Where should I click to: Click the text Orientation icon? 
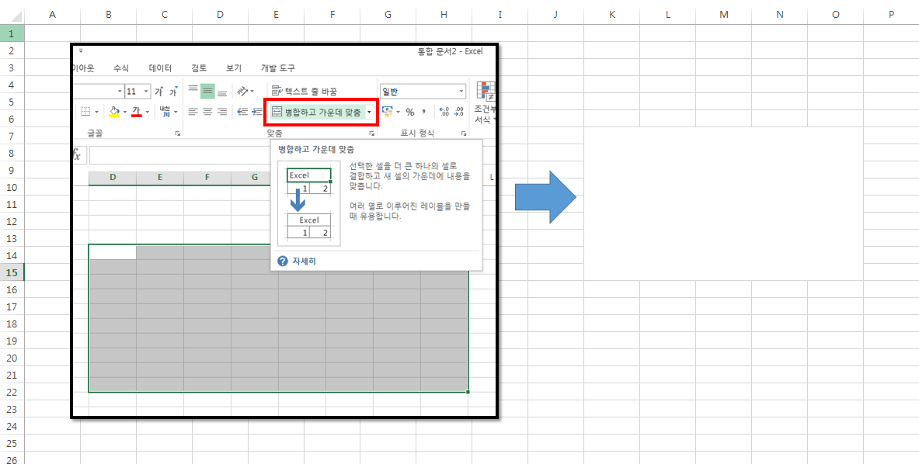pos(242,91)
